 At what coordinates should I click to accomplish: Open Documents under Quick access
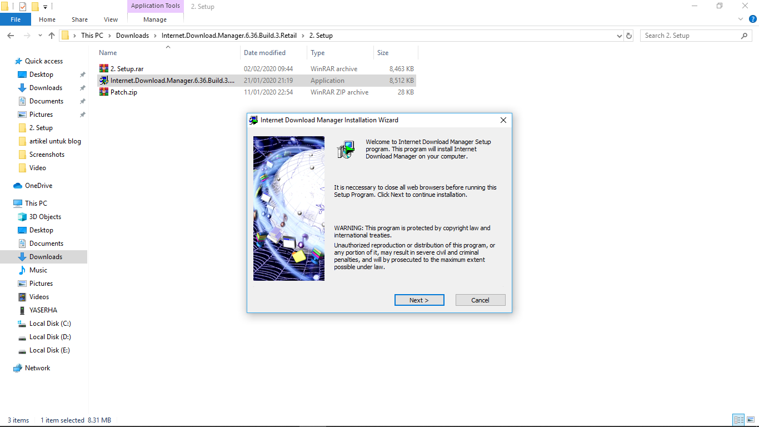(x=47, y=101)
